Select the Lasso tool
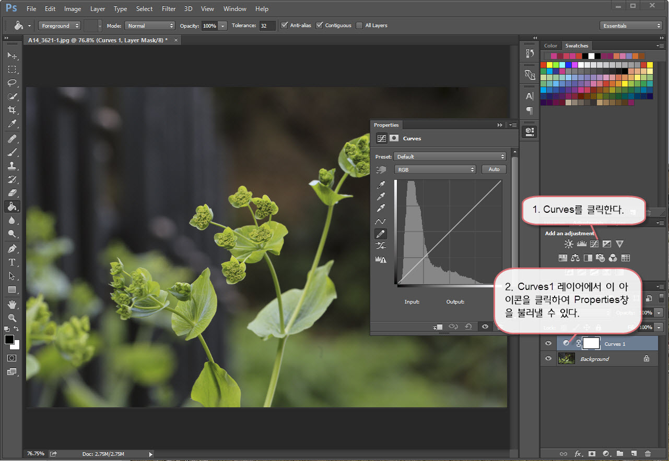 [12, 83]
